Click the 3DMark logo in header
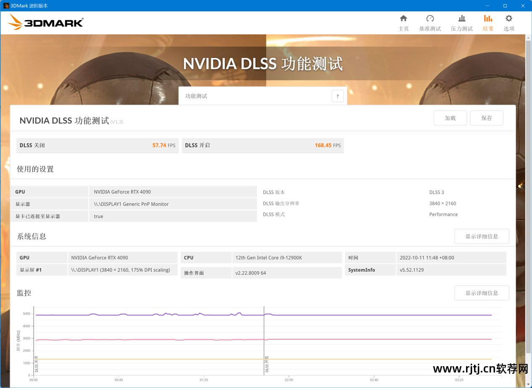This screenshot has width=532, height=388. 45,22
